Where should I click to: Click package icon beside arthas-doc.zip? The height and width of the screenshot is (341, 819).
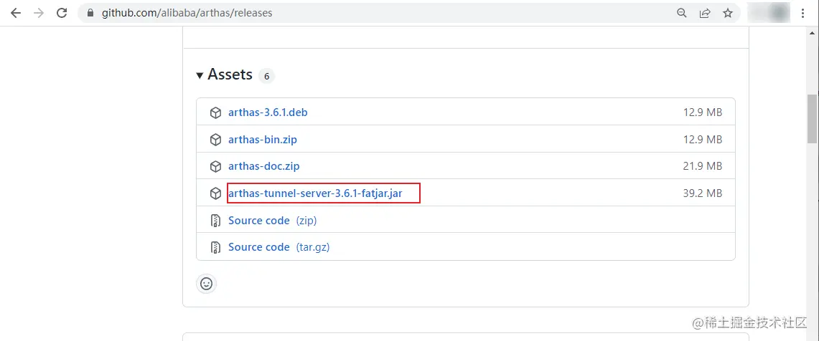[x=215, y=166]
